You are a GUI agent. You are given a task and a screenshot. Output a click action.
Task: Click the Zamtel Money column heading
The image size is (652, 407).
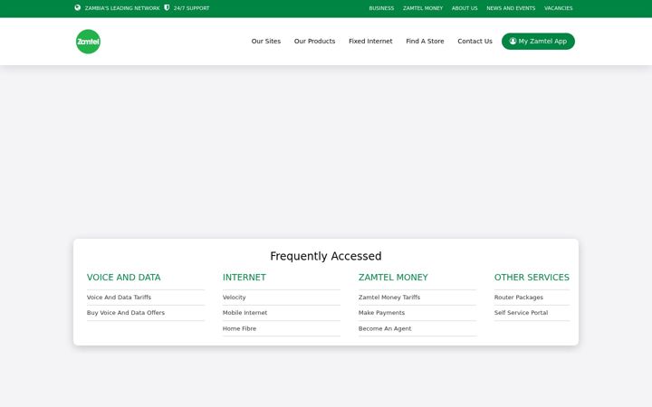point(393,277)
